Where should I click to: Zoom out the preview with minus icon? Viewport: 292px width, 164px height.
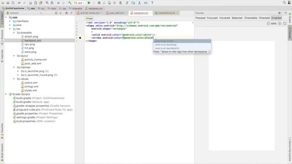pos(268,24)
